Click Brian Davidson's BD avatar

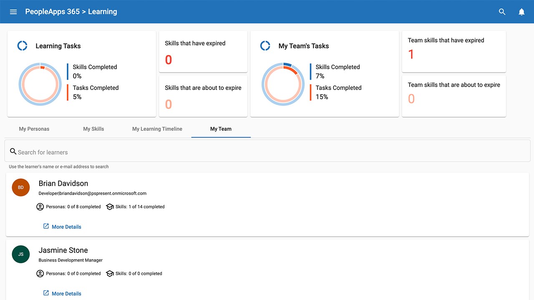[21, 187]
